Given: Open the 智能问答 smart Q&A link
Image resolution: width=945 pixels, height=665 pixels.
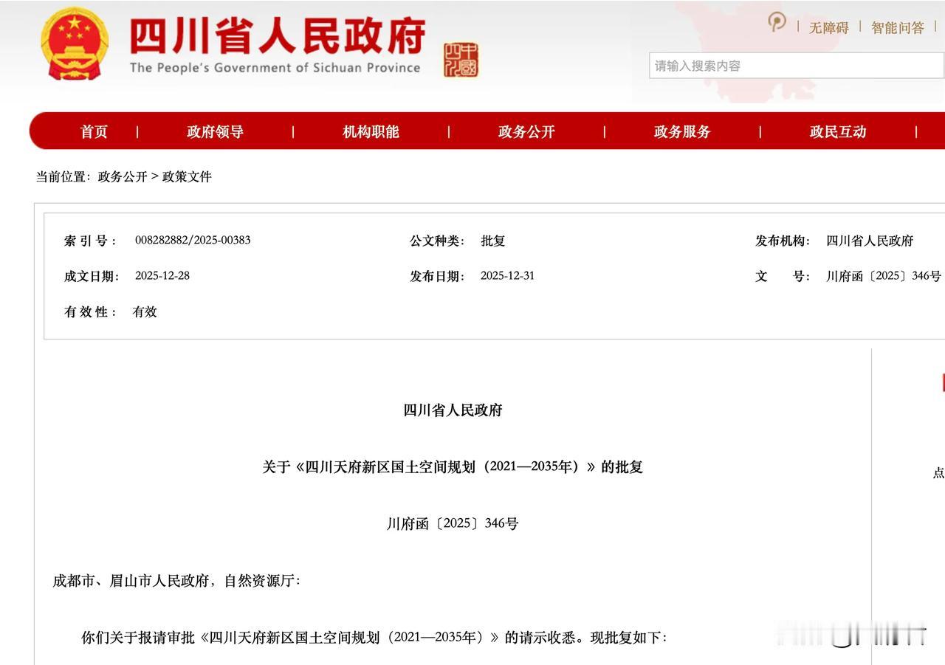Looking at the screenshot, I should 897,27.
